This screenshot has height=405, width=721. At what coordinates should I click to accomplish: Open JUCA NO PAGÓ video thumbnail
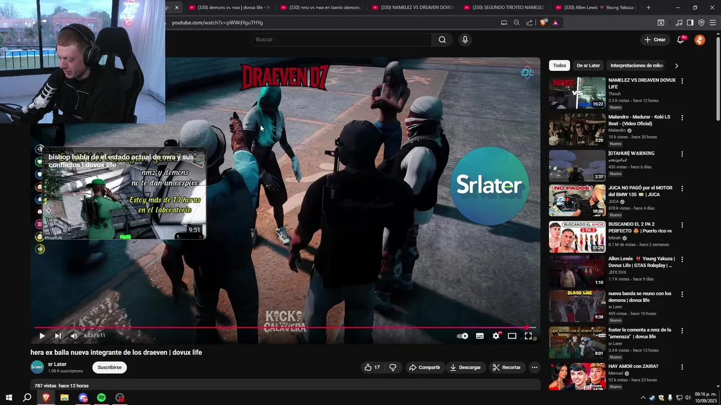click(577, 200)
